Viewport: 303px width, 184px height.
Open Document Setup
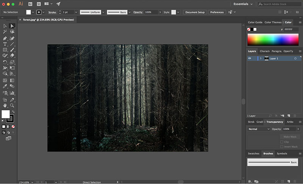pyautogui.click(x=195, y=12)
